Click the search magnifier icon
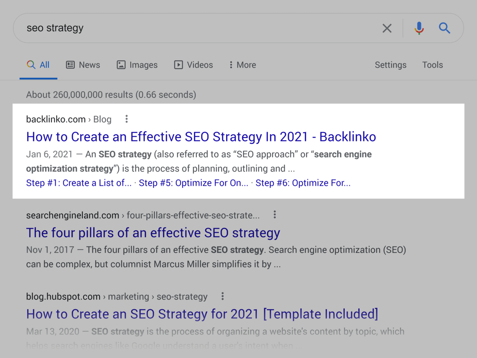Screen dimensions: 477x358 [x=445, y=28]
